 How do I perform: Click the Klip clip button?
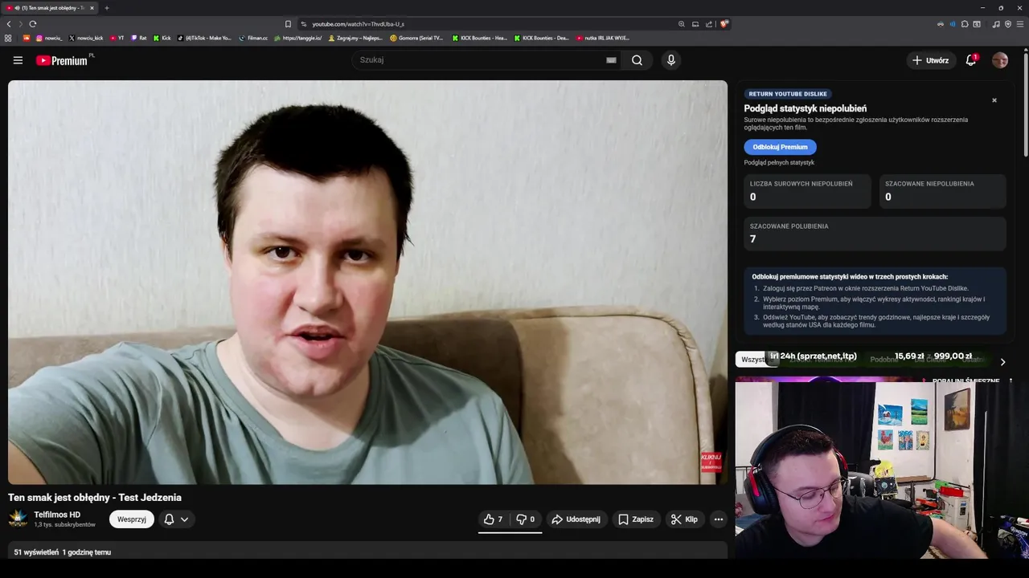pyautogui.click(x=684, y=519)
